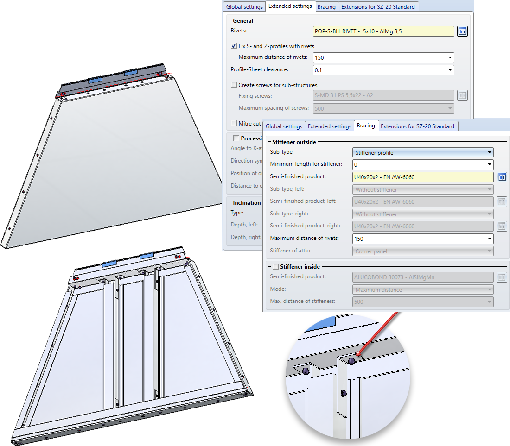The height and width of the screenshot is (446, 510).
Task: Switch to Global settings tab in back dialog
Action: (x=244, y=7)
